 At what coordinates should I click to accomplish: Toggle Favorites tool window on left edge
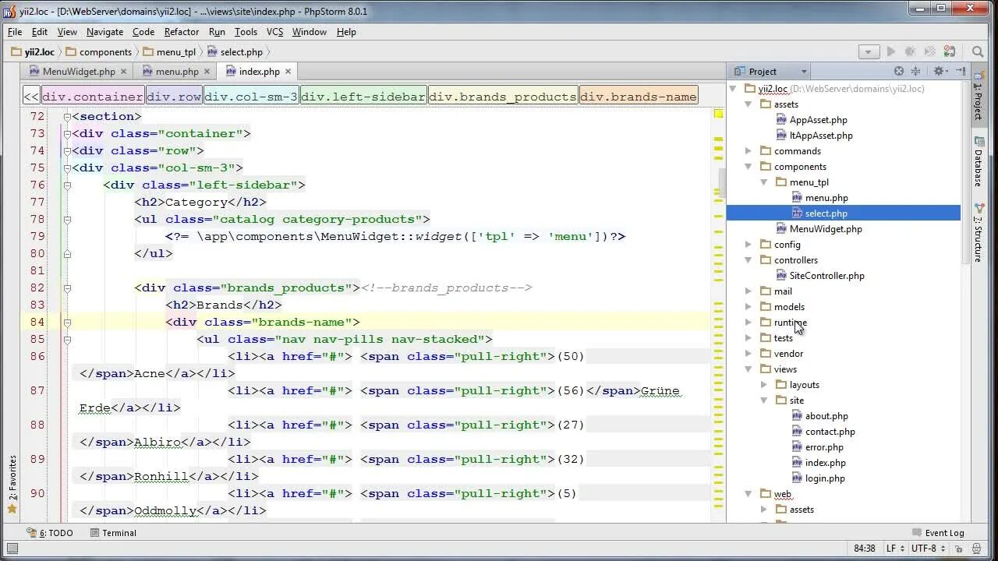pos(12,485)
